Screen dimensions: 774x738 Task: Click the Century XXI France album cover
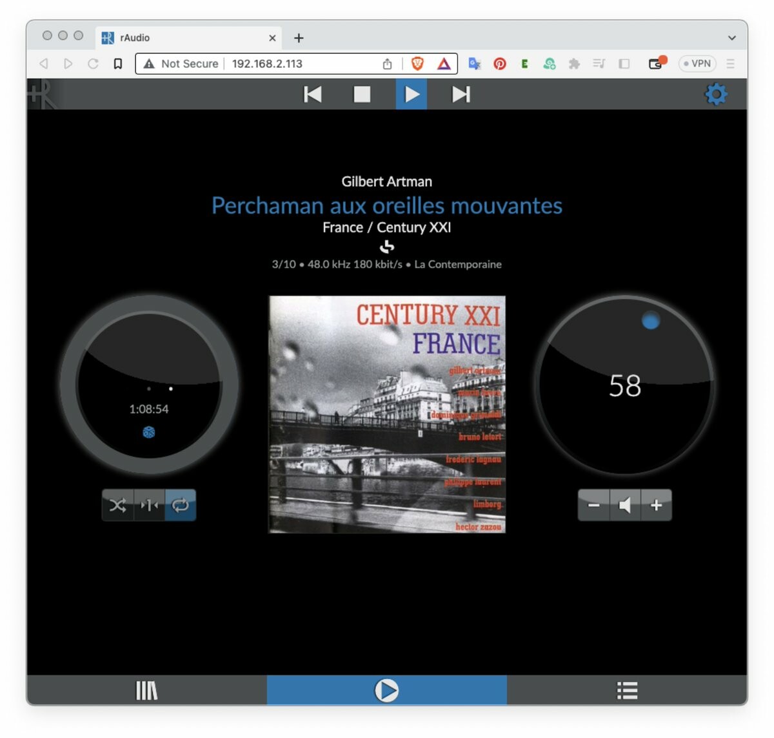click(387, 415)
